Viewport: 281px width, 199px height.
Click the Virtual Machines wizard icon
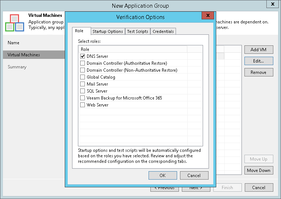point(15,23)
